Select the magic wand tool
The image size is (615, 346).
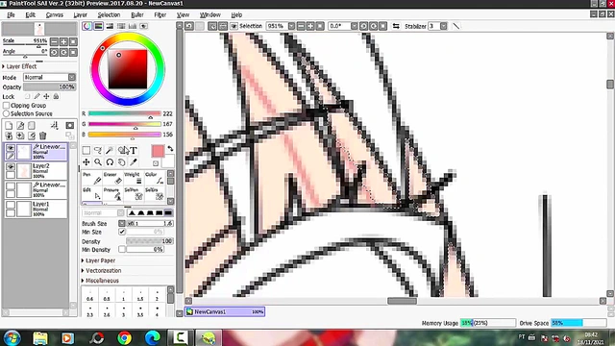pyautogui.click(x=110, y=150)
